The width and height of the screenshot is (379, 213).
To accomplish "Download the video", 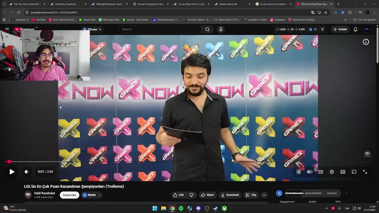I will click(230, 195).
